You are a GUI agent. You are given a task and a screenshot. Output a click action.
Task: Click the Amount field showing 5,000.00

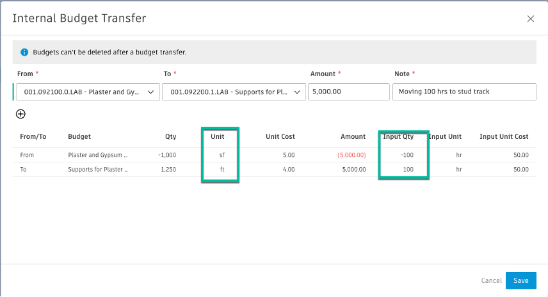[349, 92]
